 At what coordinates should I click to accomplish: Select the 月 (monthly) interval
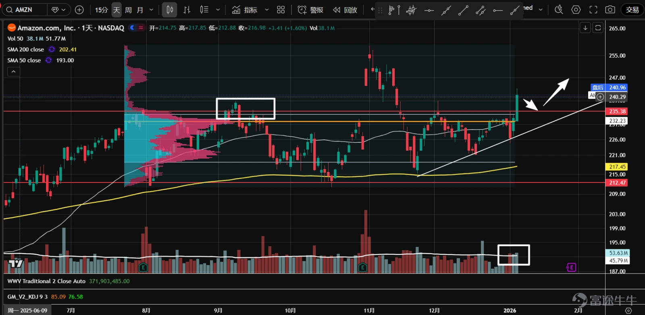click(x=140, y=10)
